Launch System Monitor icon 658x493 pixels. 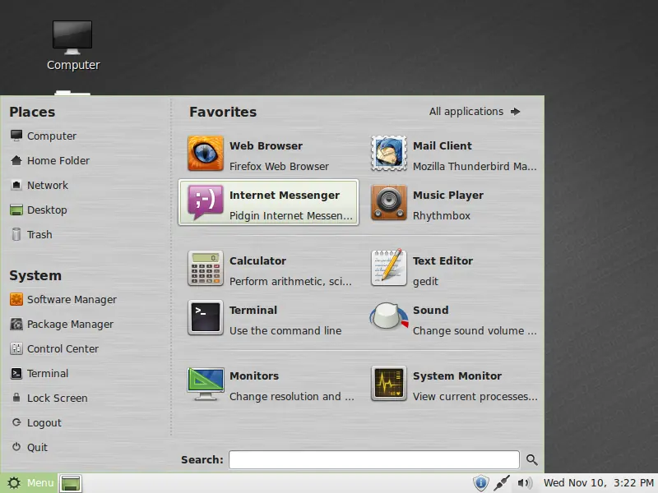point(389,384)
